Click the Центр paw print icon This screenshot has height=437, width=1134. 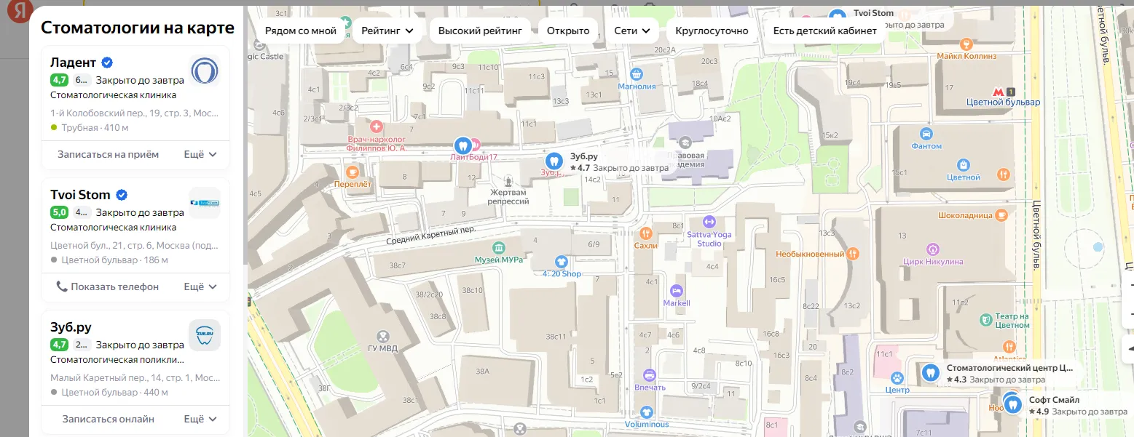click(897, 378)
